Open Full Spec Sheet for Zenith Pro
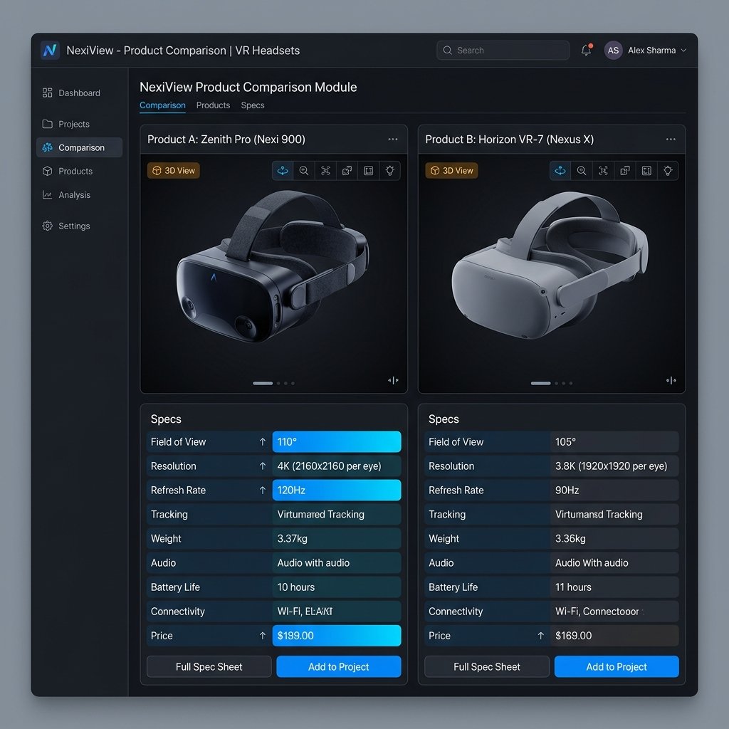Screen dimensions: 729x729 tap(209, 666)
